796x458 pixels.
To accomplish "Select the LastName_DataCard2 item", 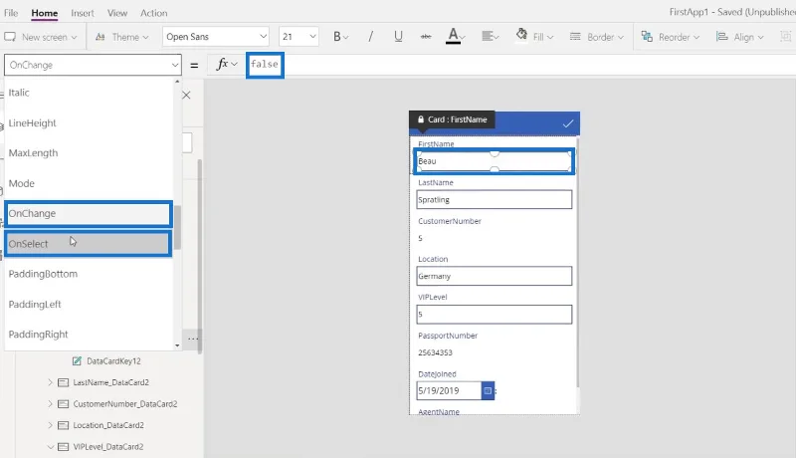I will [x=110, y=382].
